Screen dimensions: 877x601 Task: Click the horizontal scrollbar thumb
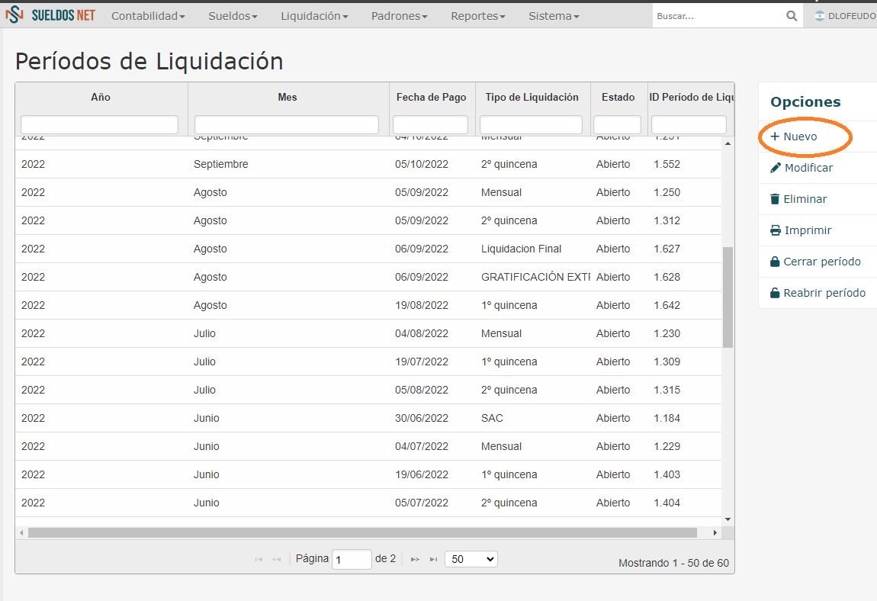coord(362,532)
